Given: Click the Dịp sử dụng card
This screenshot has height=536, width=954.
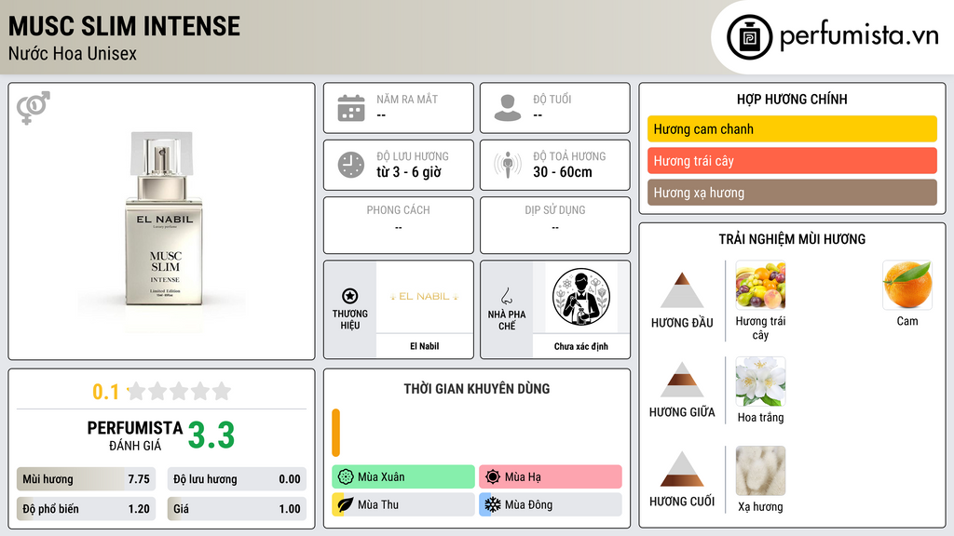Looking at the screenshot, I should (555, 225).
